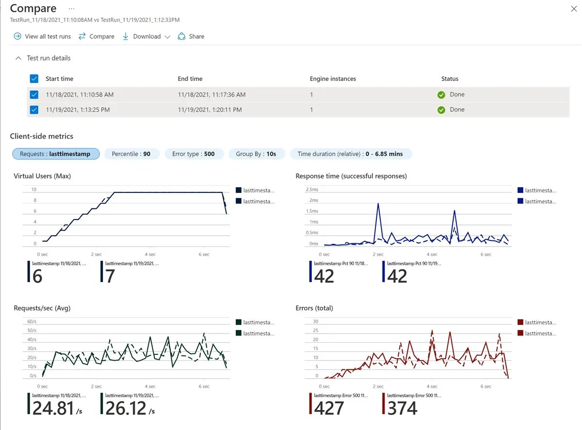
Task: Select the Virtual Users legend swatch for lasttimestamp
Action: [x=238, y=190]
